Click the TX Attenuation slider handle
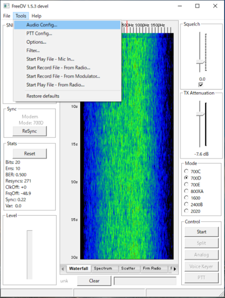 [200, 114]
